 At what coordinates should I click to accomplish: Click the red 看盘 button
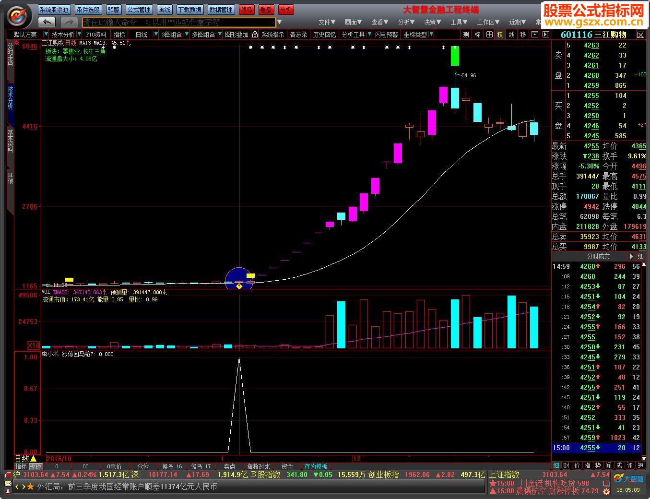pos(266,10)
